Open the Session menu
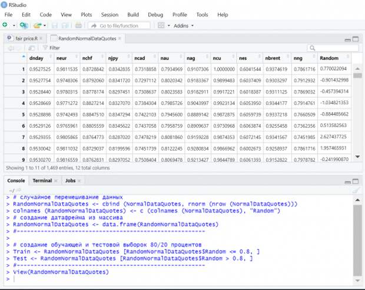The width and height of the screenshot is (365, 290). tap(109, 15)
